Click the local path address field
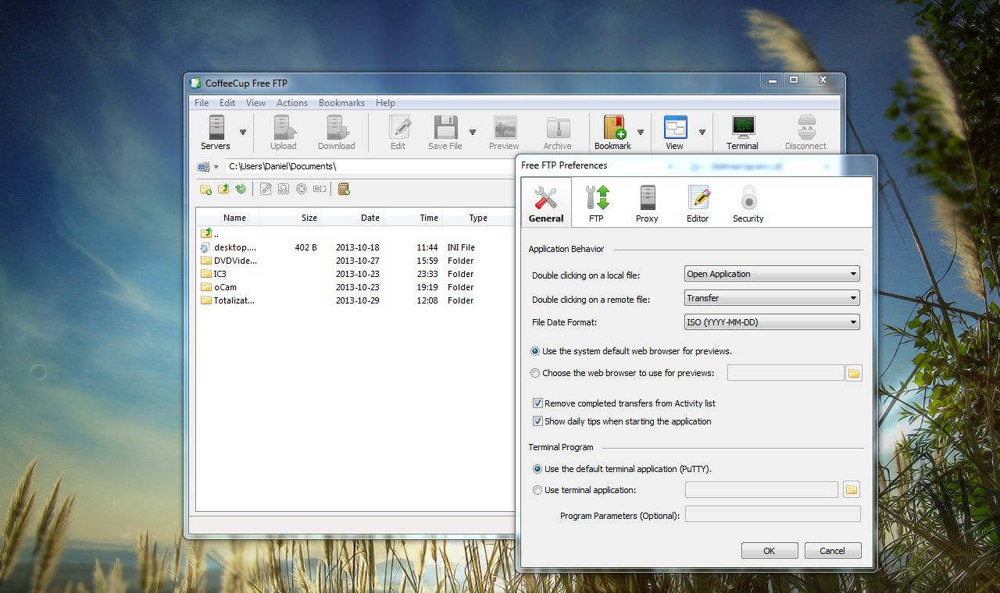1000x593 pixels. point(371,166)
